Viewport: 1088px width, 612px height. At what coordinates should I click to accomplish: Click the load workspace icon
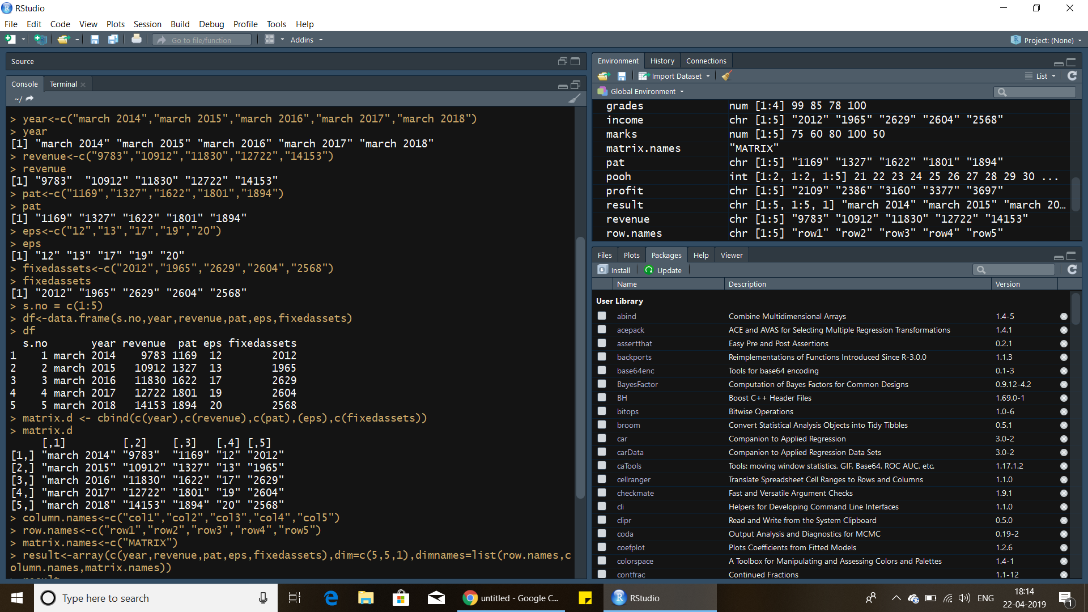click(603, 76)
